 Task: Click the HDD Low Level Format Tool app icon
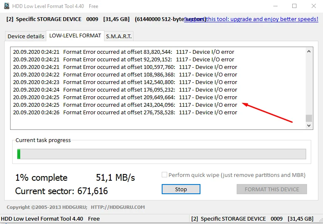(x=7, y=6)
